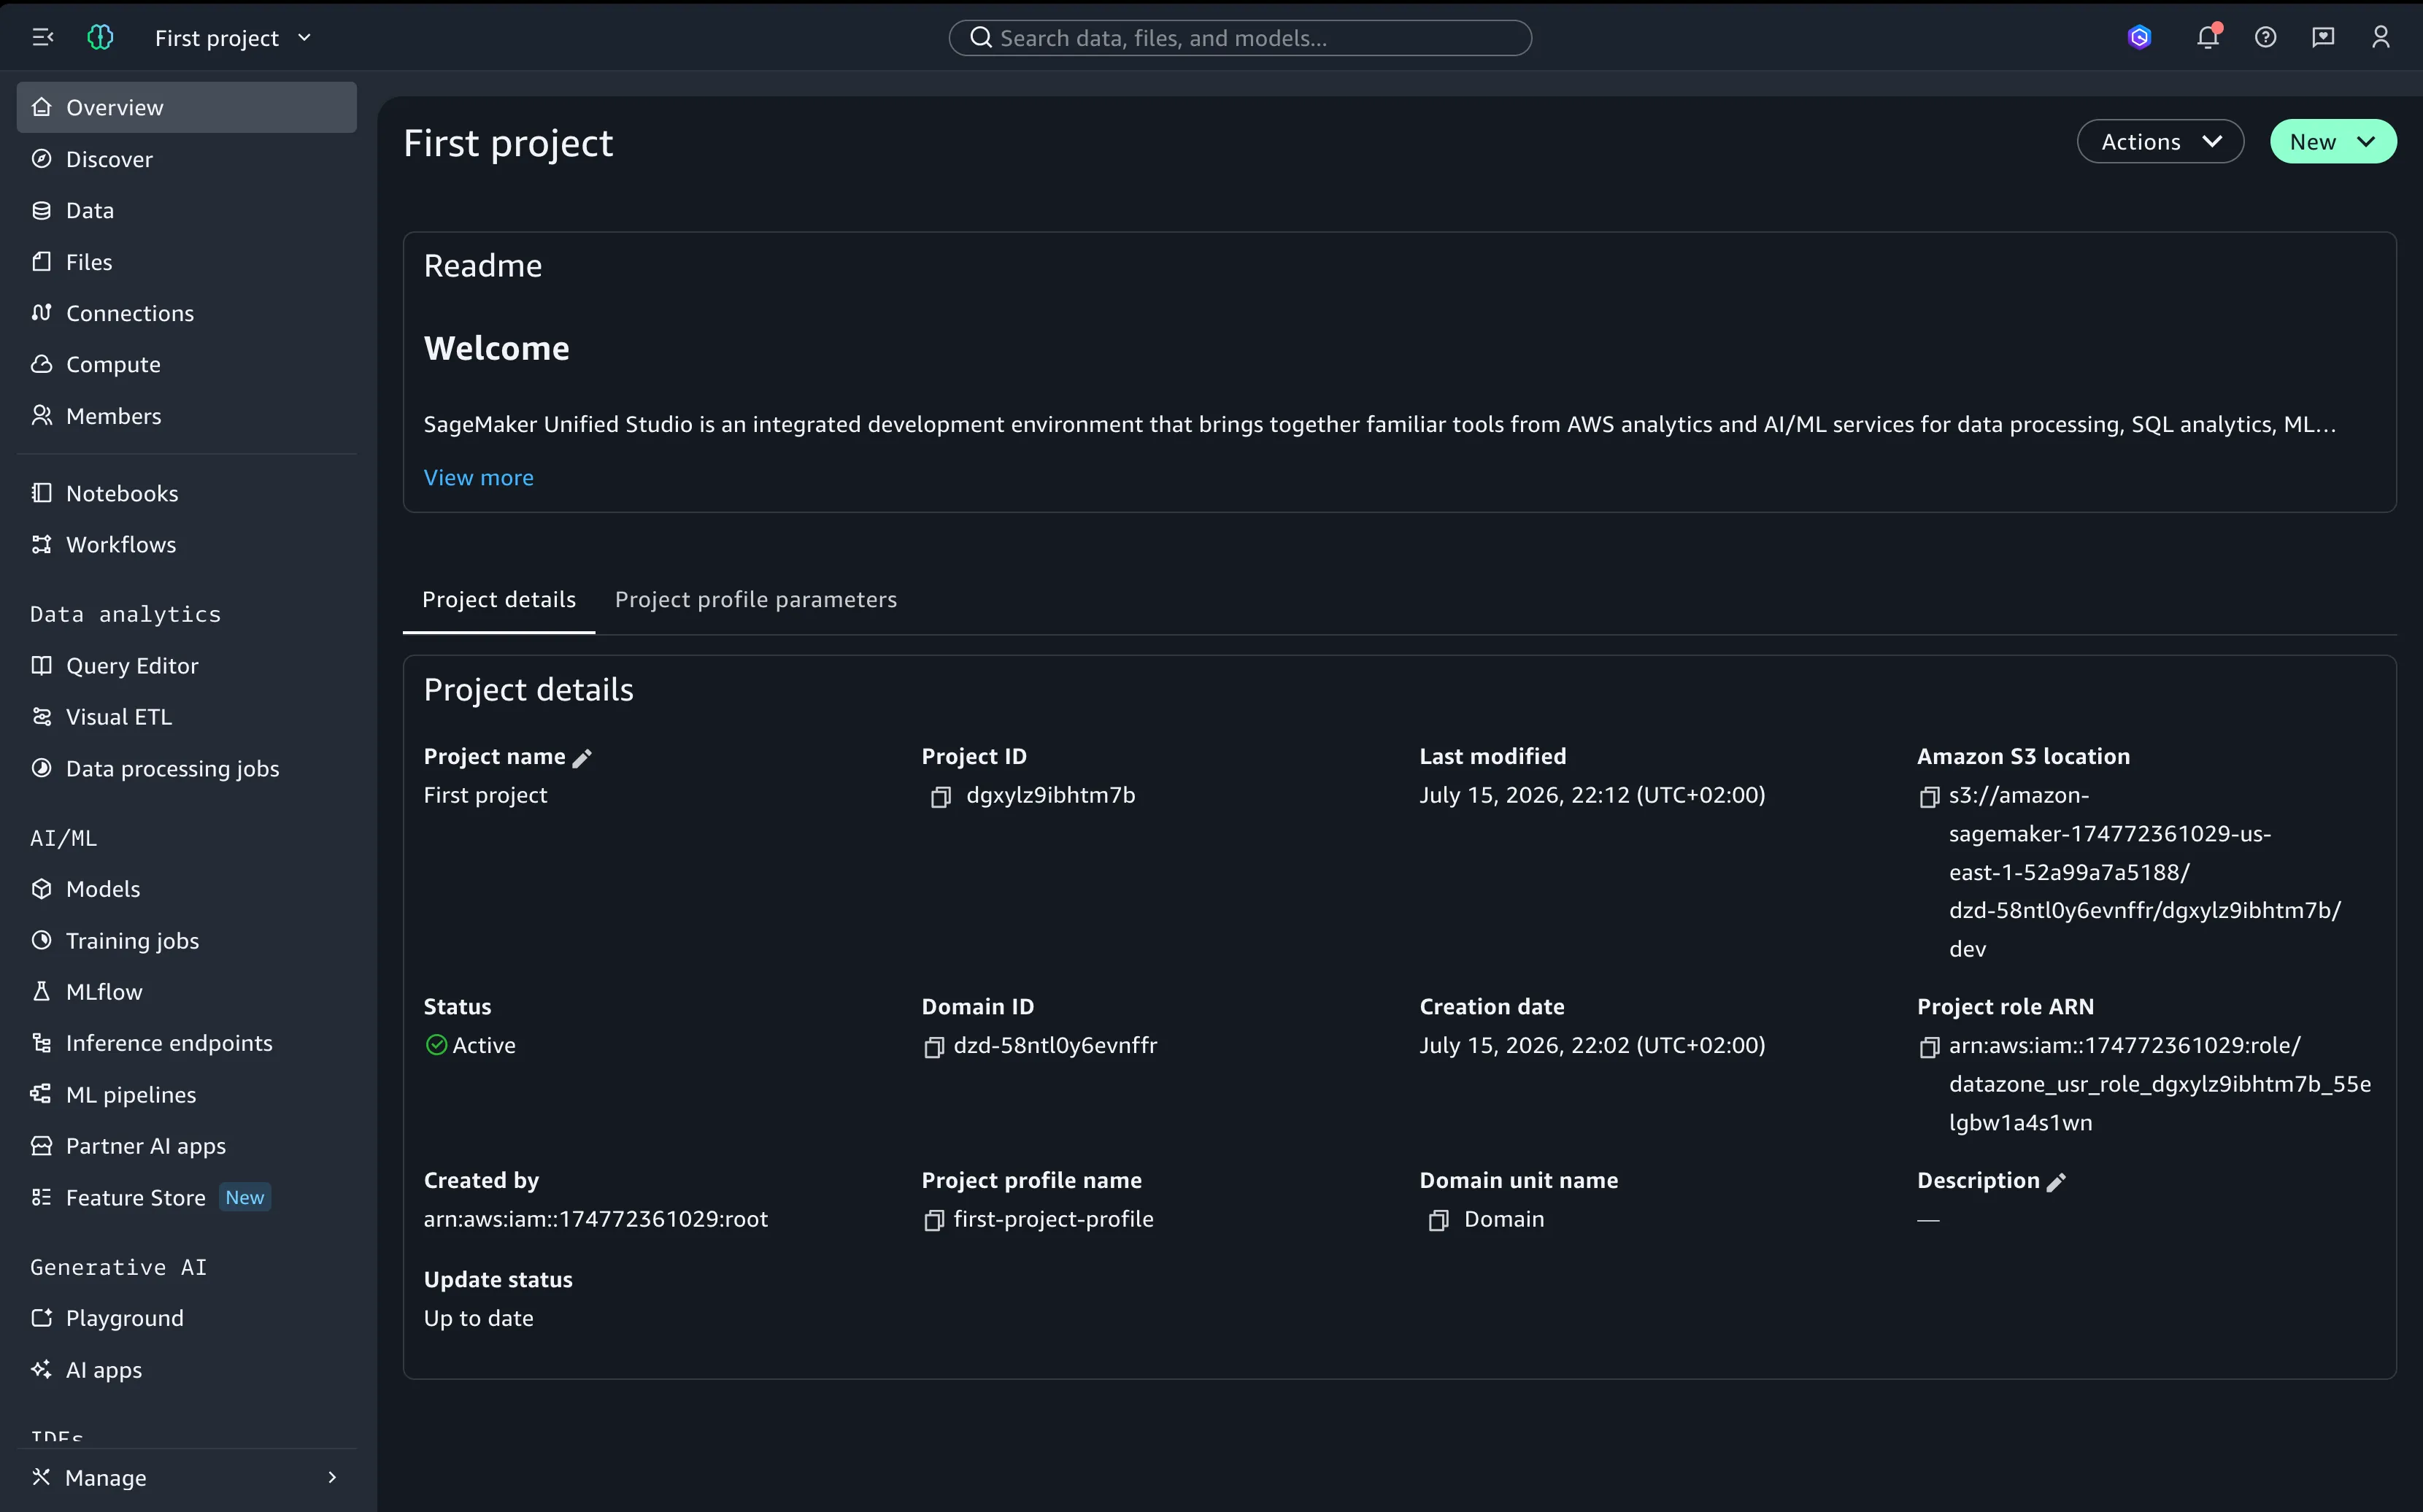This screenshot has height=1512, width=2423.
Task: Open the Amazon Q assistant icon
Action: tap(2139, 38)
